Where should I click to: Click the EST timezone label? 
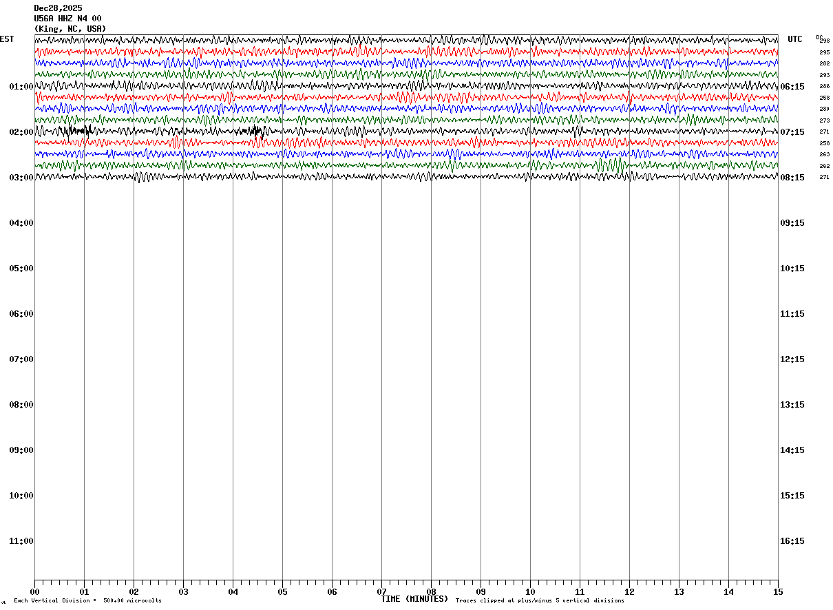(7, 39)
